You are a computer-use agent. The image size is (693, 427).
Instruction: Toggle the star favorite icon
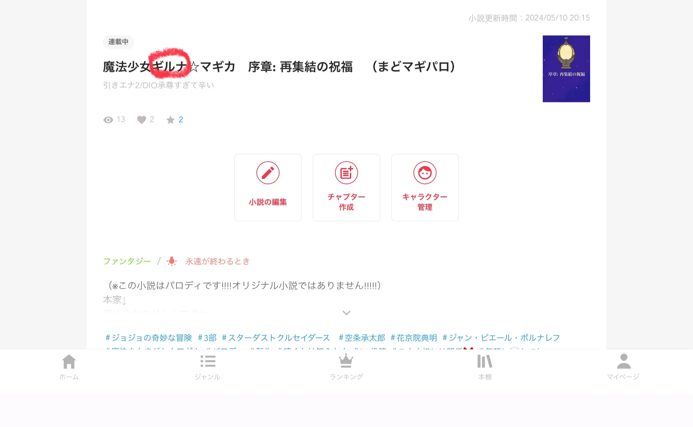tap(171, 120)
